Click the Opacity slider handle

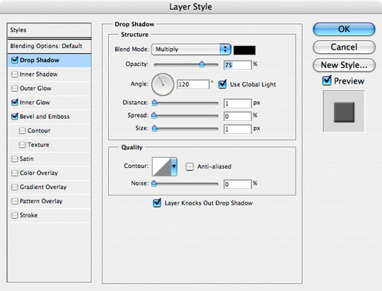pos(202,64)
